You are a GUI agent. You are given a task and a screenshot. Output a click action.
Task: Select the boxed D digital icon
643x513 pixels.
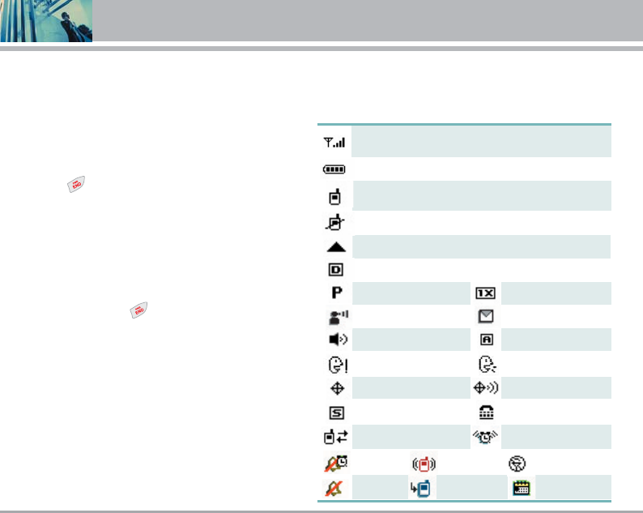336,270
